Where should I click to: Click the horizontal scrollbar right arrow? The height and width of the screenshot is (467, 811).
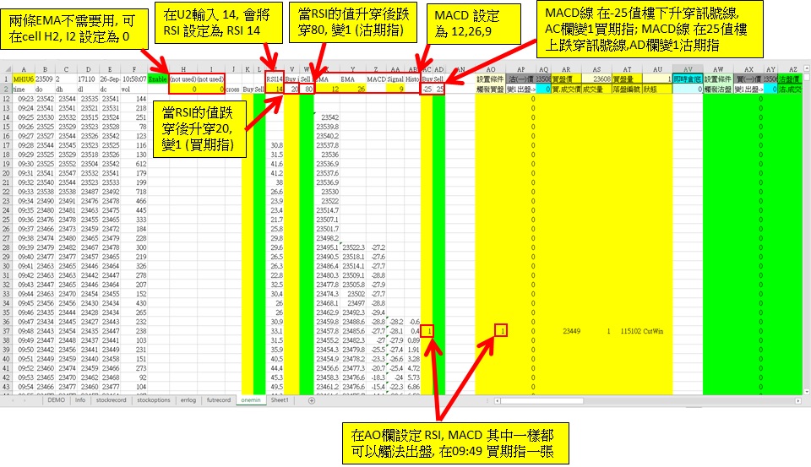pos(798,401)
